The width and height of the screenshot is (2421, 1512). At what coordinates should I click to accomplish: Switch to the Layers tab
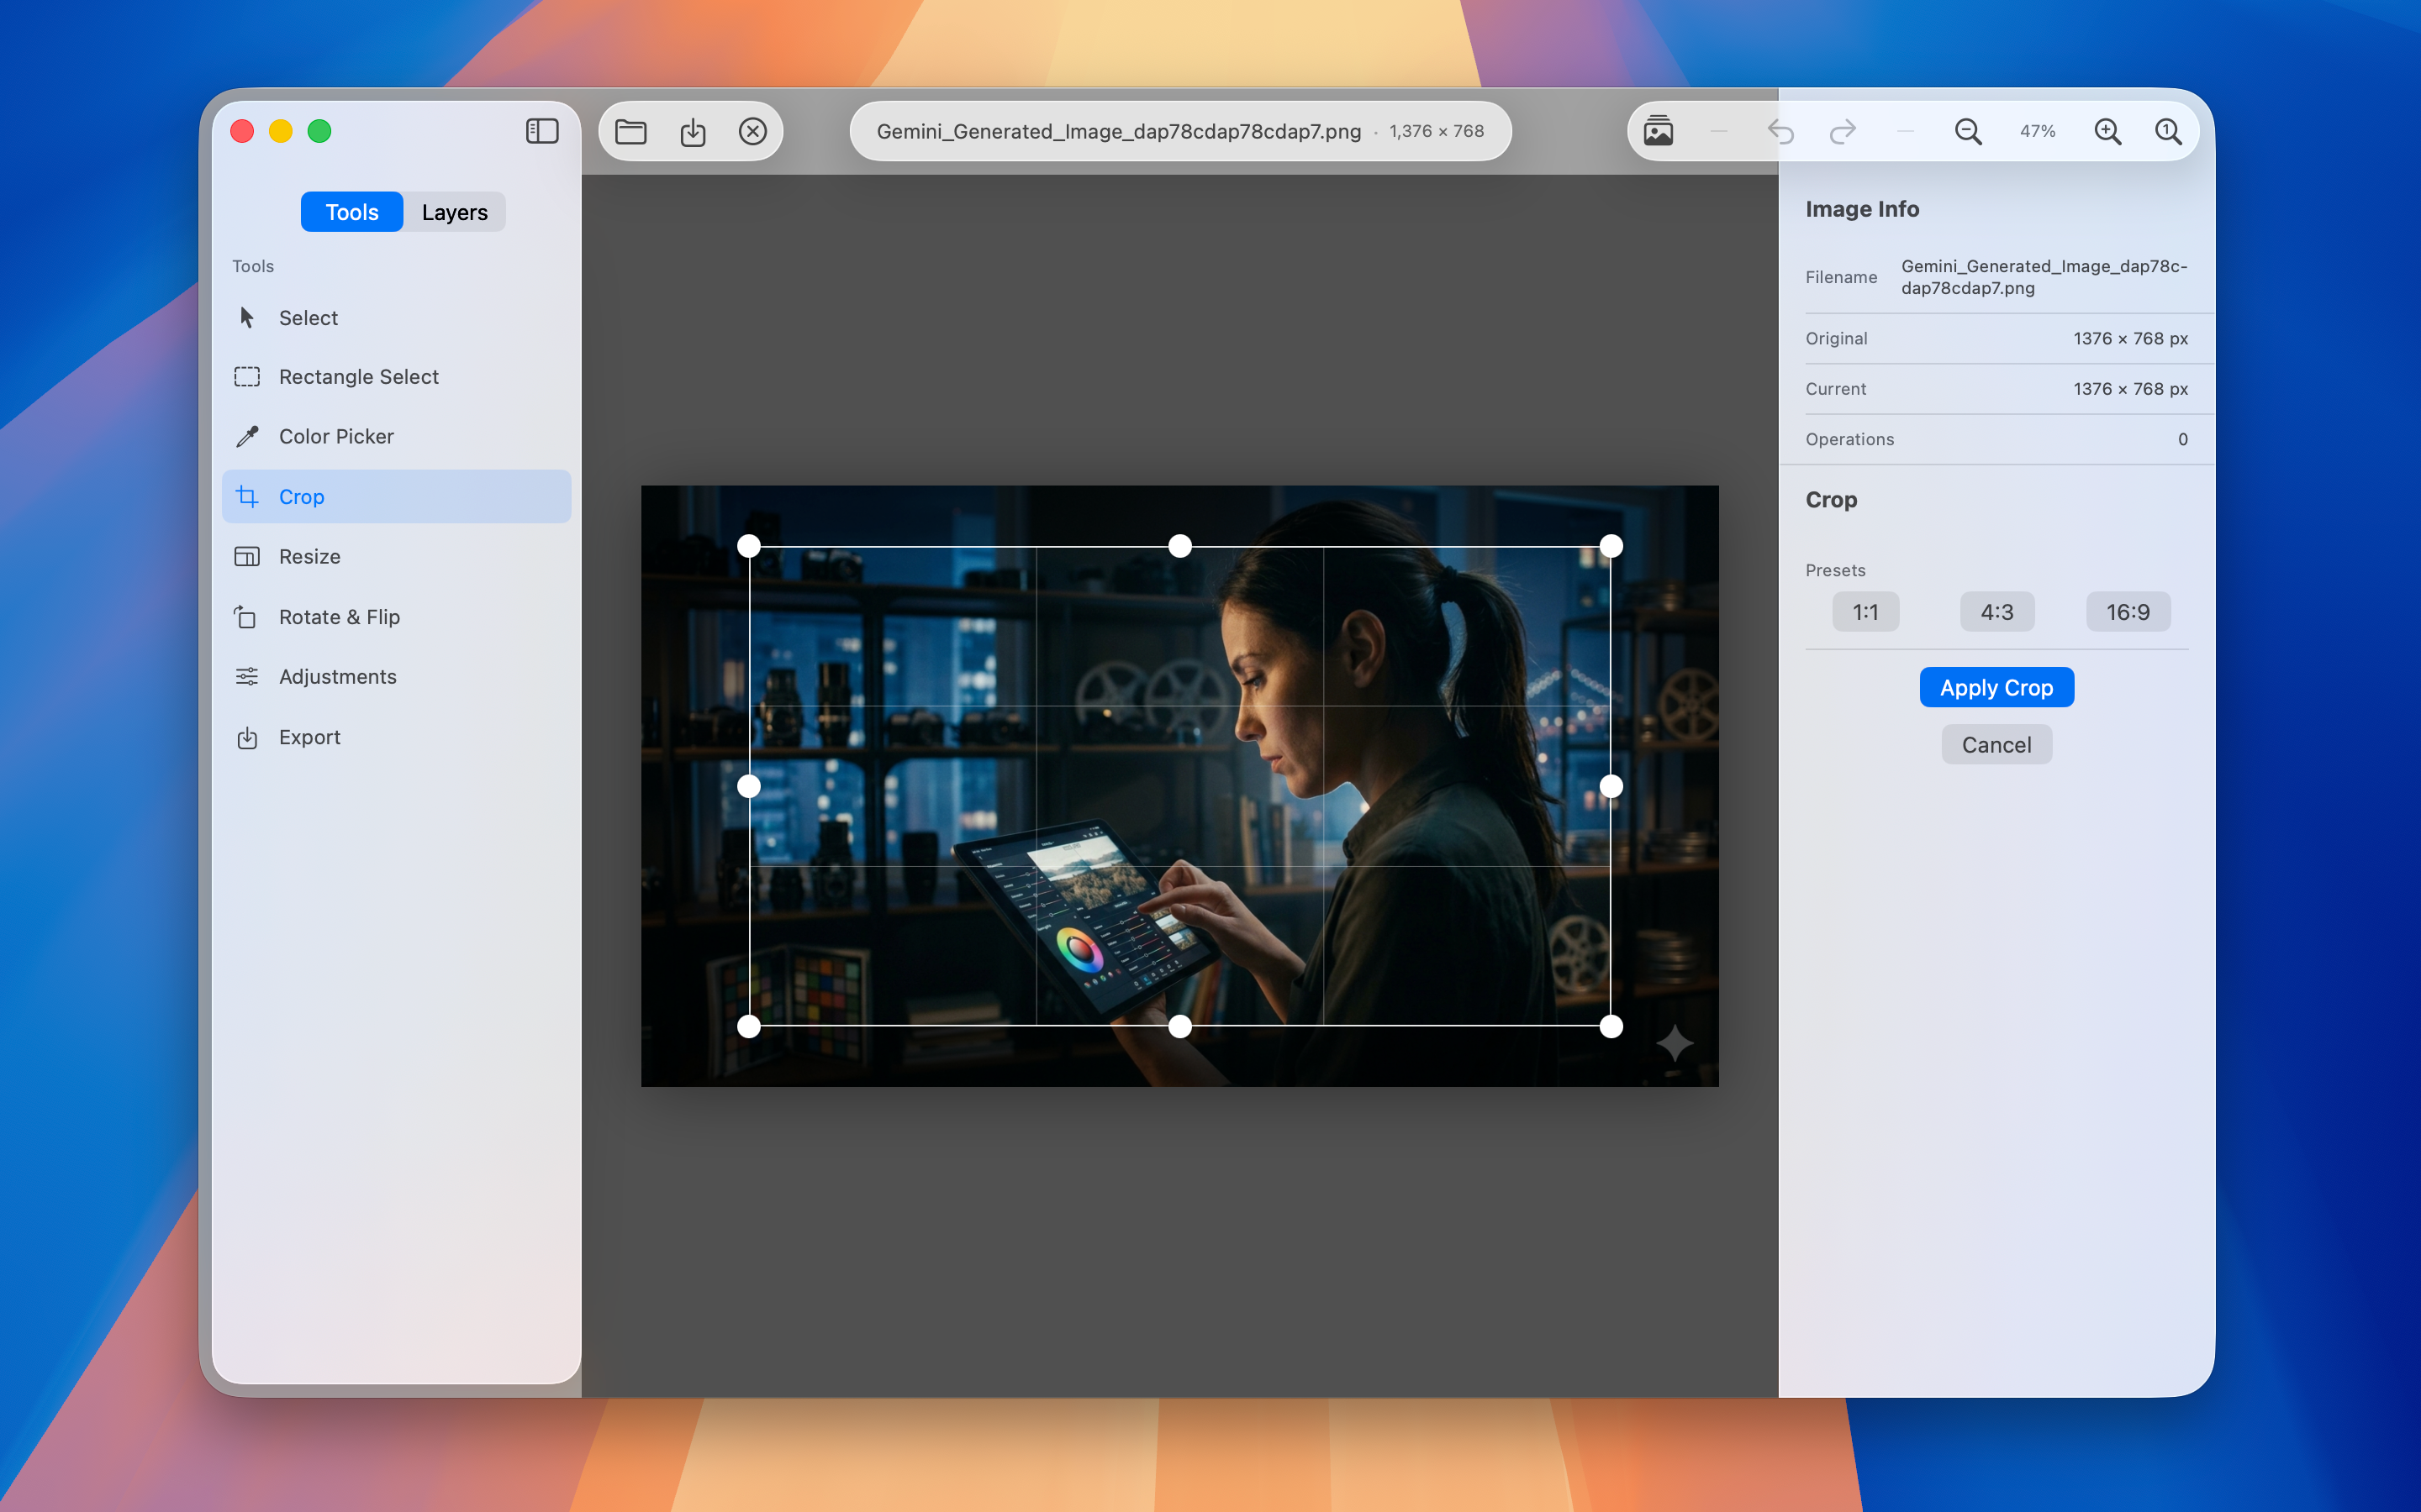tap(455, 212)
